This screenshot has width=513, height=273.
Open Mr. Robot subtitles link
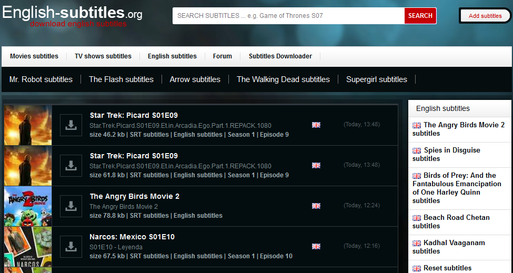click(x=41, y=79)
